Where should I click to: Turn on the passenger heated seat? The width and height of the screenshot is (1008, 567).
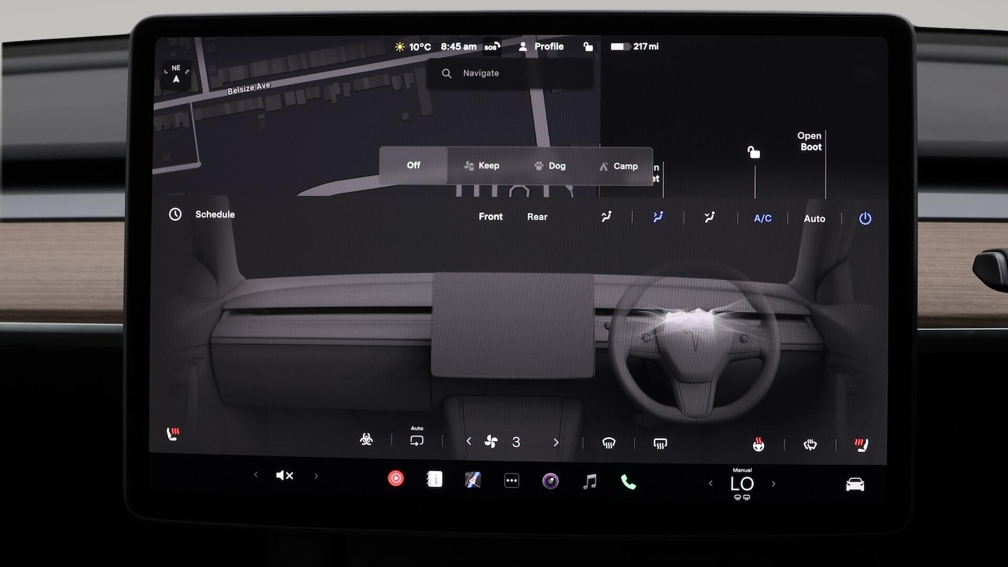[862, 443]
